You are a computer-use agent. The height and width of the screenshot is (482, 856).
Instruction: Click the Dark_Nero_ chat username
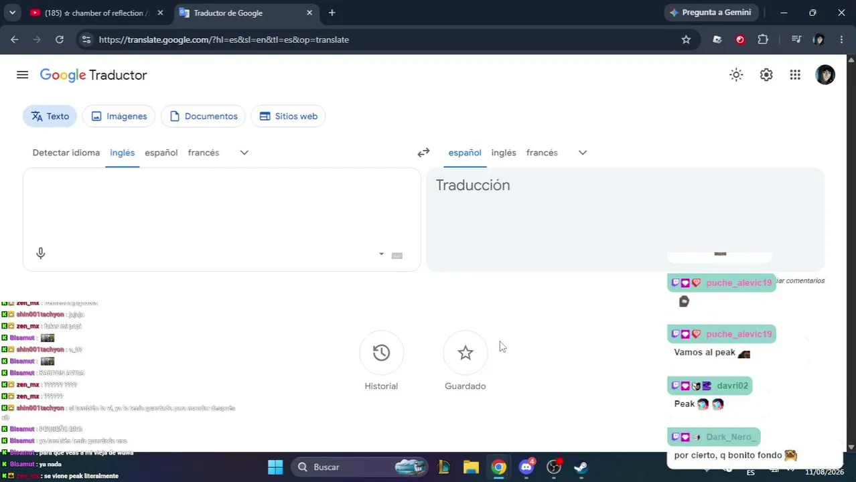[x=731, y=437]
